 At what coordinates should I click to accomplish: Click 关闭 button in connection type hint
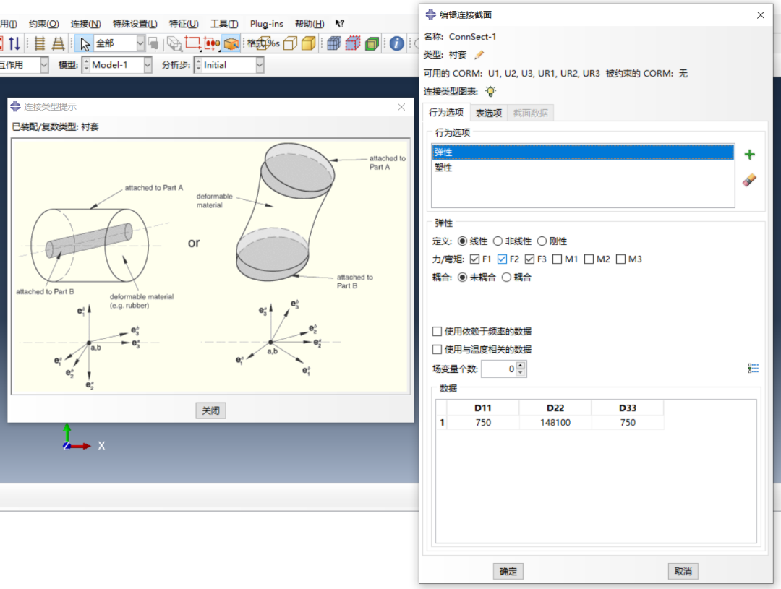(x=210, y=410)
